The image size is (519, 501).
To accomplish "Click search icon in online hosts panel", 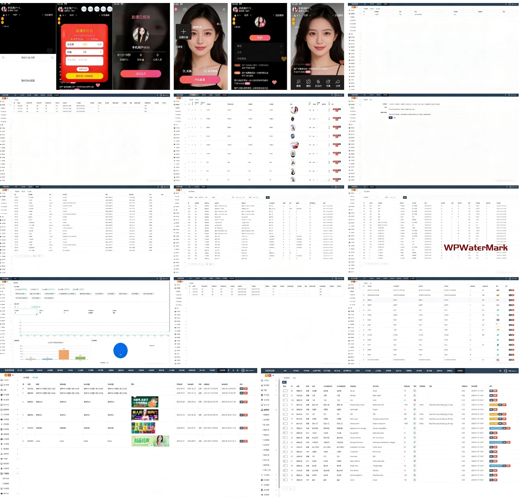I will coord(52,58).
